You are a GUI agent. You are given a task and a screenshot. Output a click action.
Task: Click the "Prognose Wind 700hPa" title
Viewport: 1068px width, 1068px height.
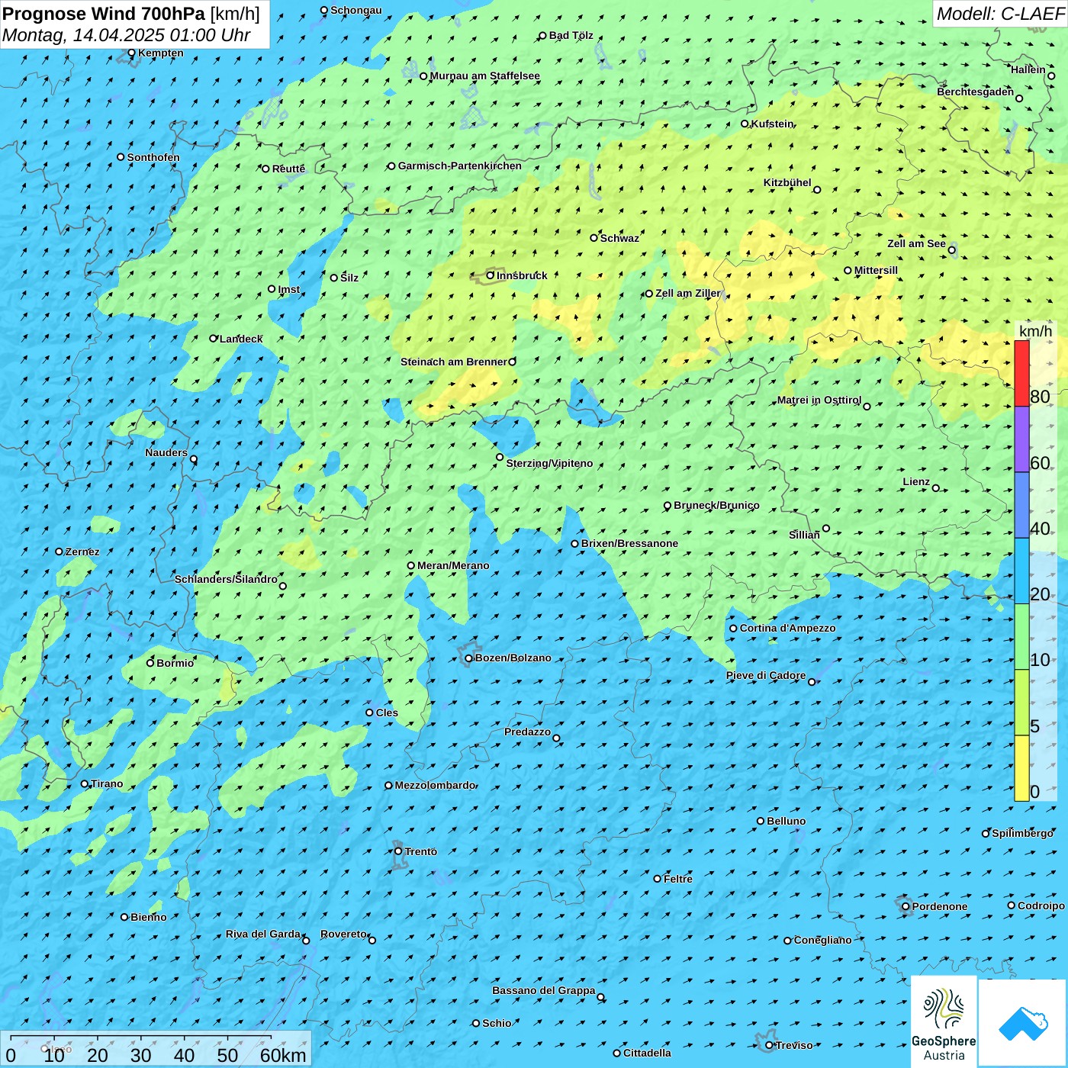click(104, 14)
